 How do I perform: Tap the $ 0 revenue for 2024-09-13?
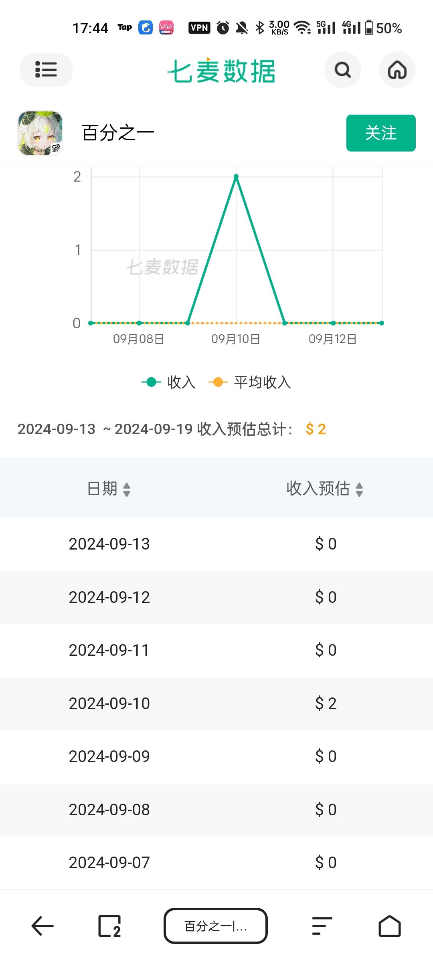click(326, 544)
